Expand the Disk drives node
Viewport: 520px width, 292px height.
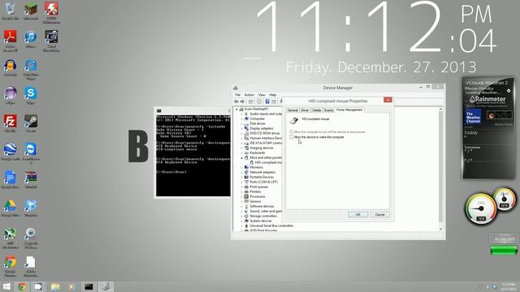[x=242, y=123]
